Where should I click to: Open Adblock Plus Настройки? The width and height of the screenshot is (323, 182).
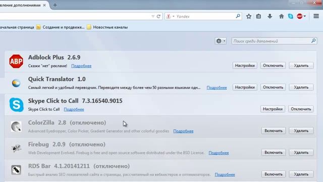(245, 65)
